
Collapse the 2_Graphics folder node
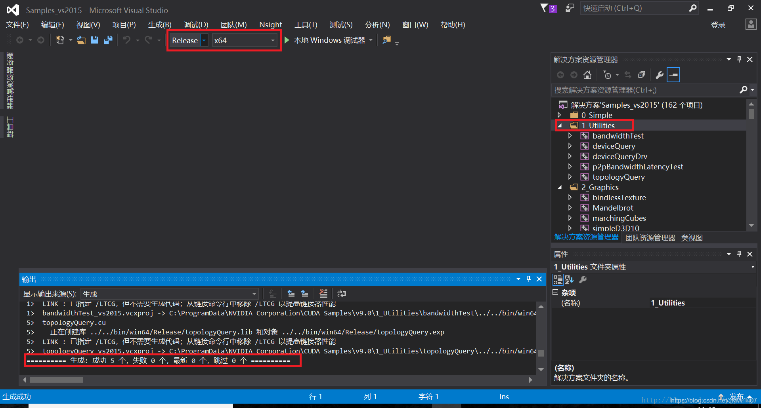pos(560,187)
